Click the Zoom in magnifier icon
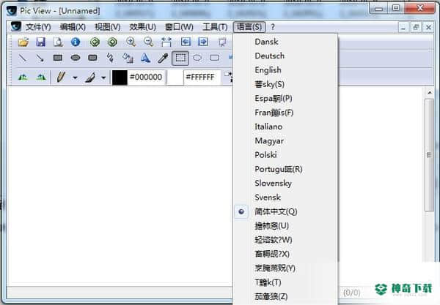The height and width of the screenshot is (305, 440). (131, 42)
